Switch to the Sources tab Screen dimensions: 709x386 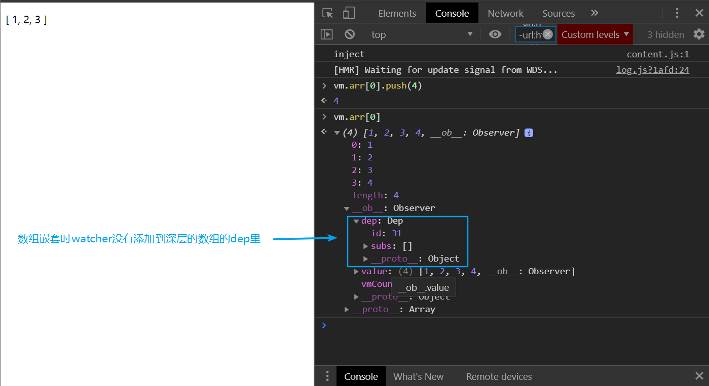(x=558, y=13)
